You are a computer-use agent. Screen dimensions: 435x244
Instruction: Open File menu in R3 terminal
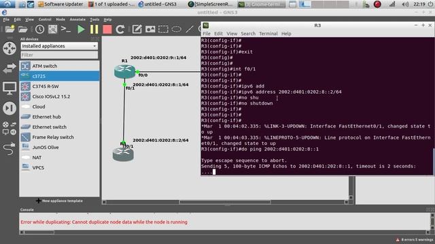pos(207,33)
